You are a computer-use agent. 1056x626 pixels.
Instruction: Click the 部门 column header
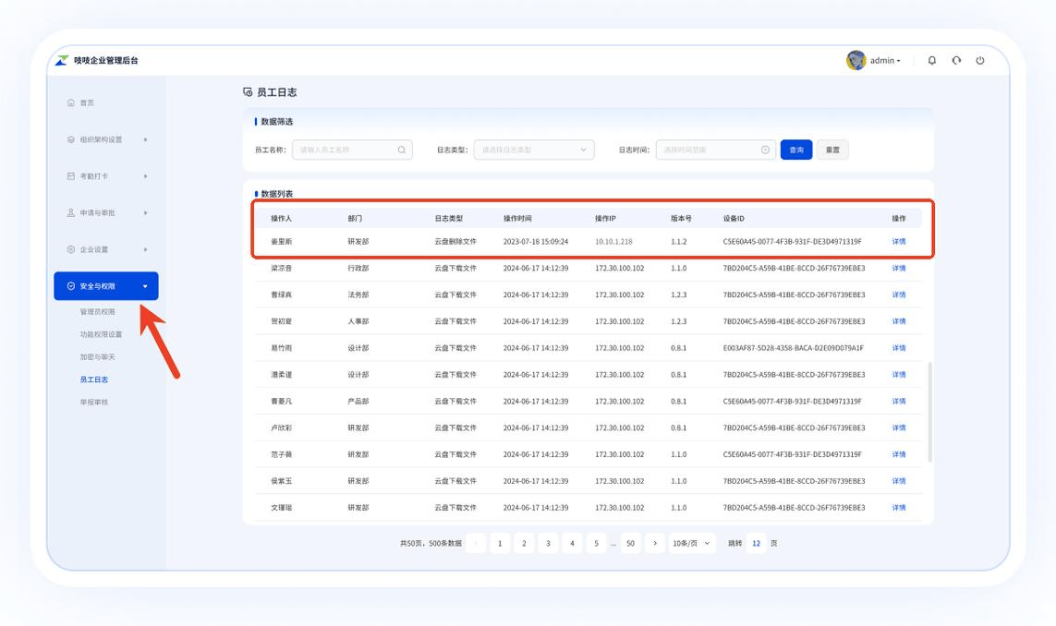coord(355,219)
